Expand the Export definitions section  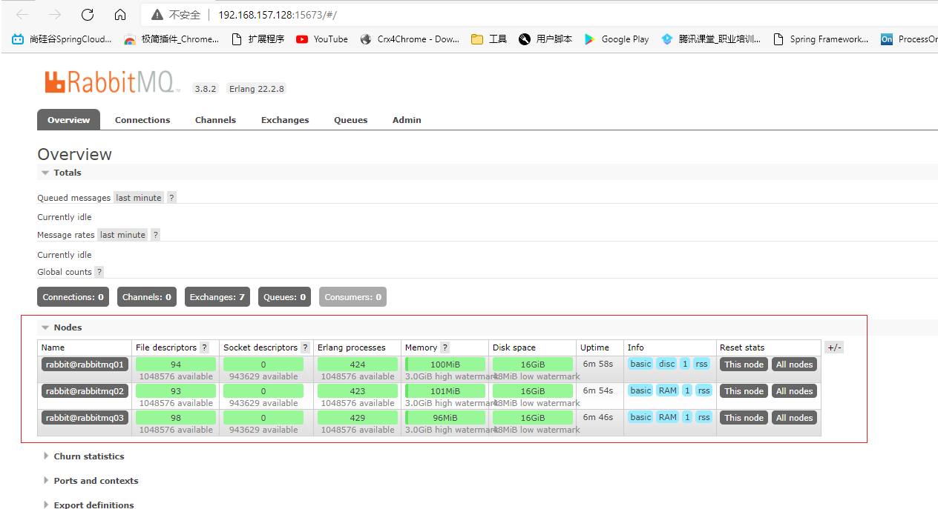[x=89, y=505]
